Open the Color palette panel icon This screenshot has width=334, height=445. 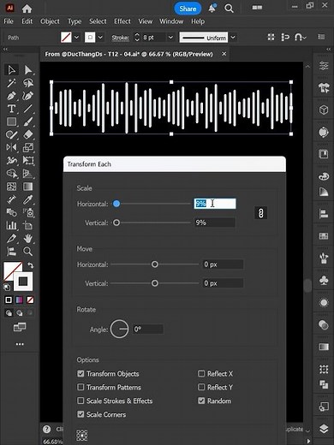pyautogui.click(x=324, y=176)
